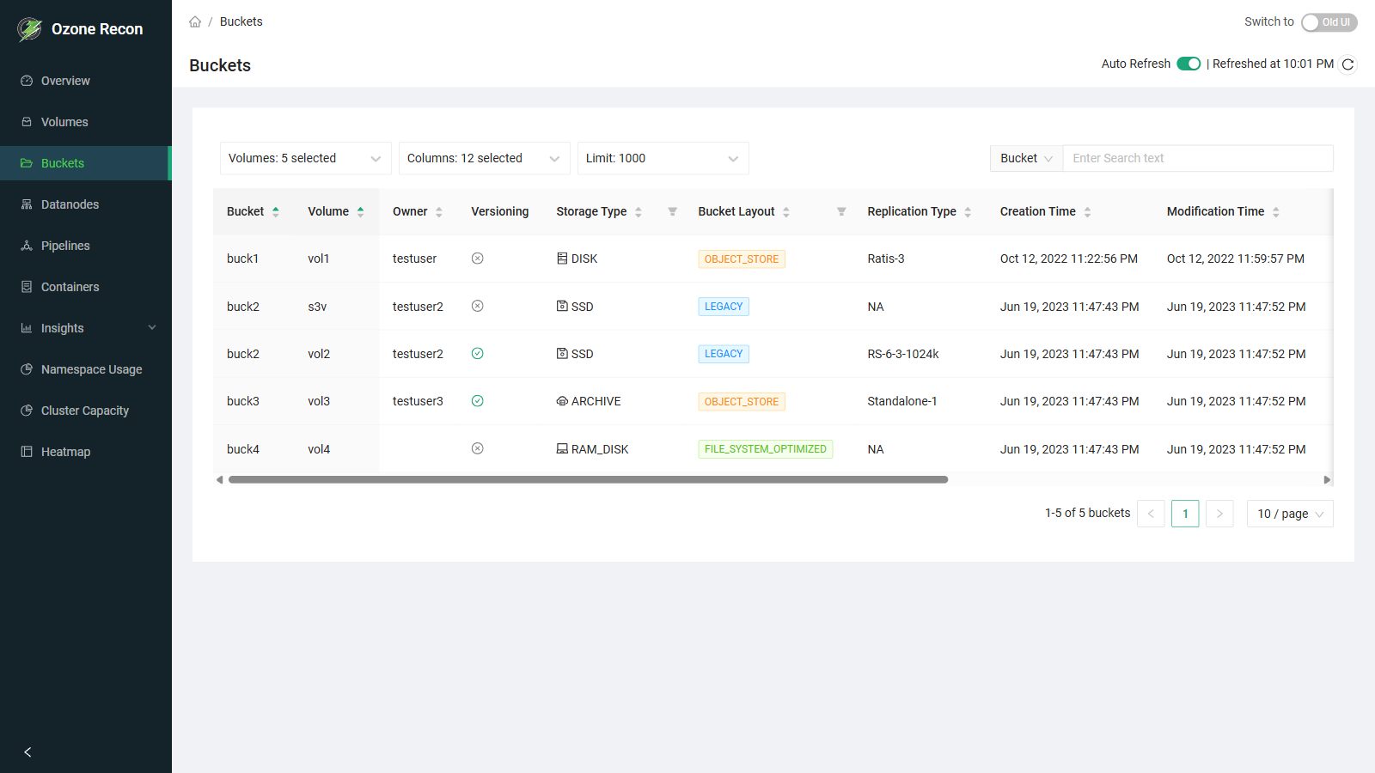Click the RAM_DISK storage icon for buck4
The height and width of the screenshot is (773, 1375).
562,449
